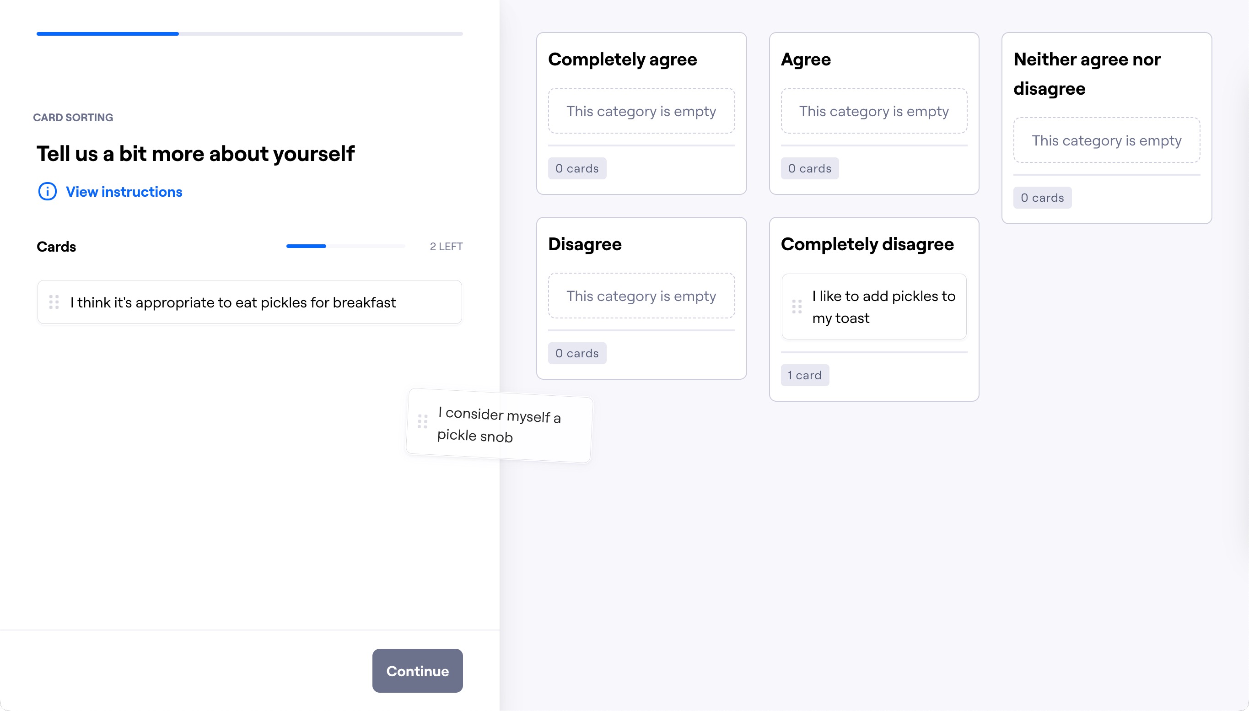
Task: Click the Completely agree category heading
Action: [623, 59]
